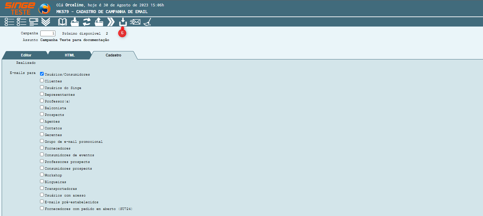
Task: Click the checked list icon in toolbar
Action: coord(22,22)
